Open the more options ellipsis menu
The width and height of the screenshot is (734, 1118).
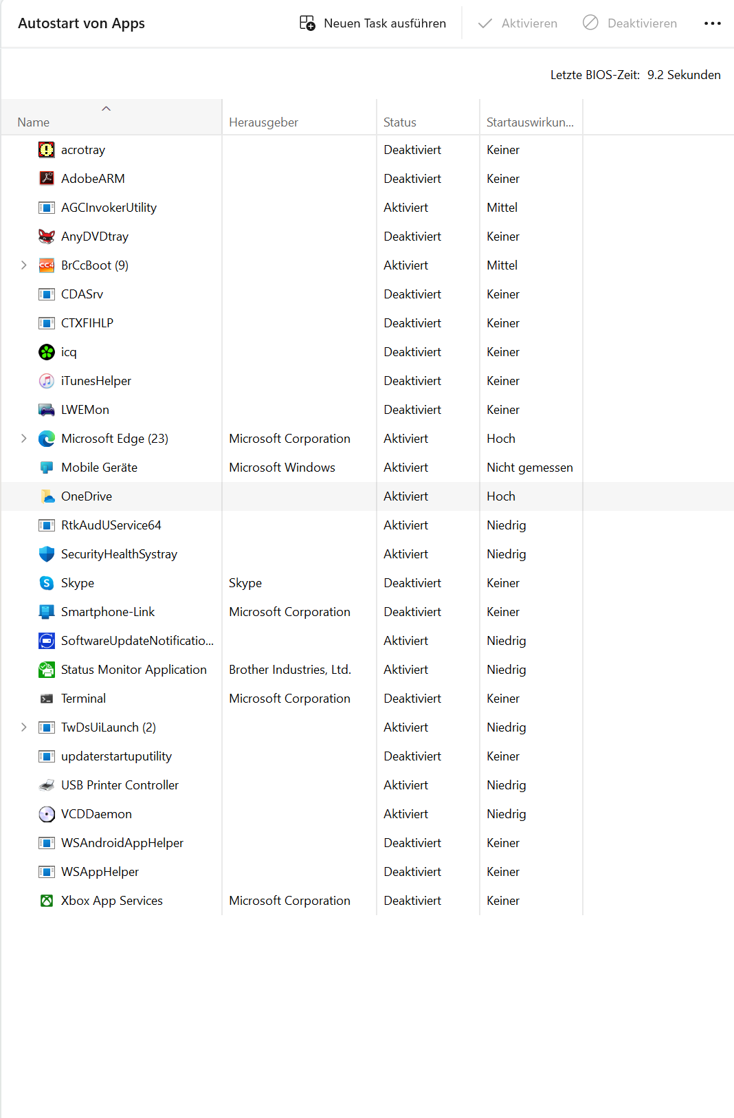click(713, 23)
